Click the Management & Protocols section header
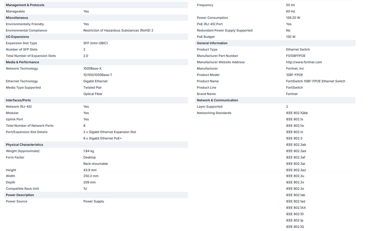370x231 pixels. pyautogui.click(x=25, y=5)
